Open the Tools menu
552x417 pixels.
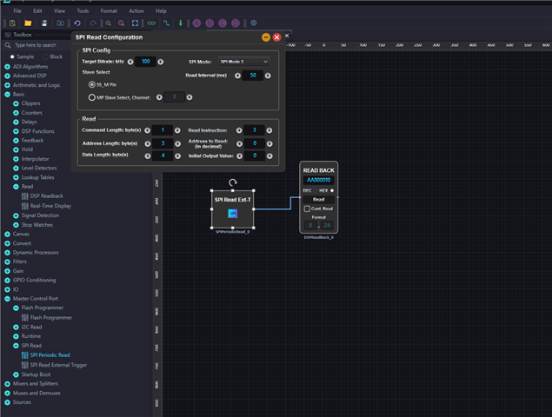pos(83,11)
